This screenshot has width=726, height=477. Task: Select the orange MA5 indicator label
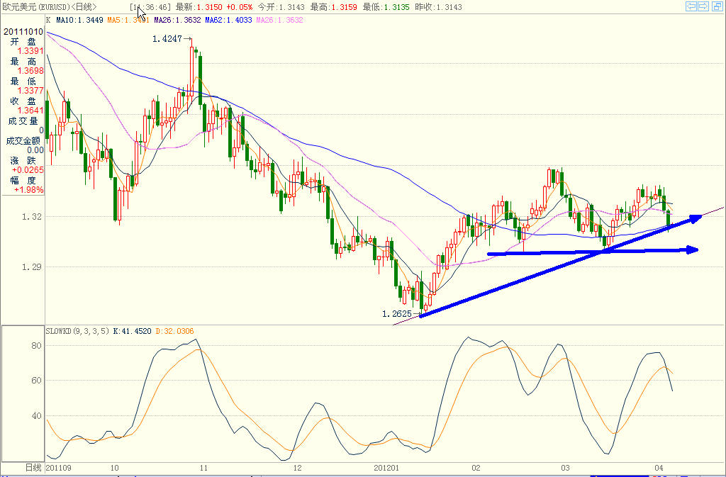pos(128,20)
